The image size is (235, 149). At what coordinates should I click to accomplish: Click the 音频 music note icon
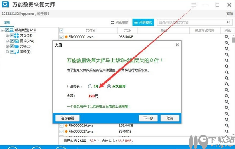[17, 52]
